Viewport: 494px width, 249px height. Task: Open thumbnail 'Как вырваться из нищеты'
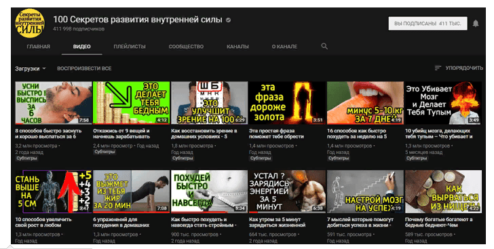443,191
